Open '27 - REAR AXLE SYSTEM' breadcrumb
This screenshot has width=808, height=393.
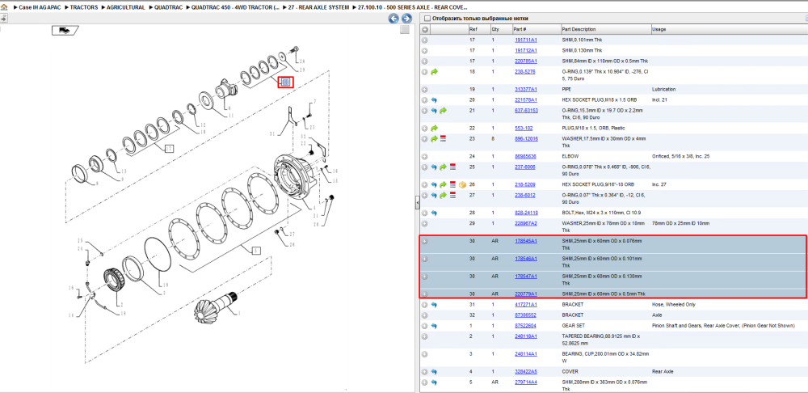(319, 8)
